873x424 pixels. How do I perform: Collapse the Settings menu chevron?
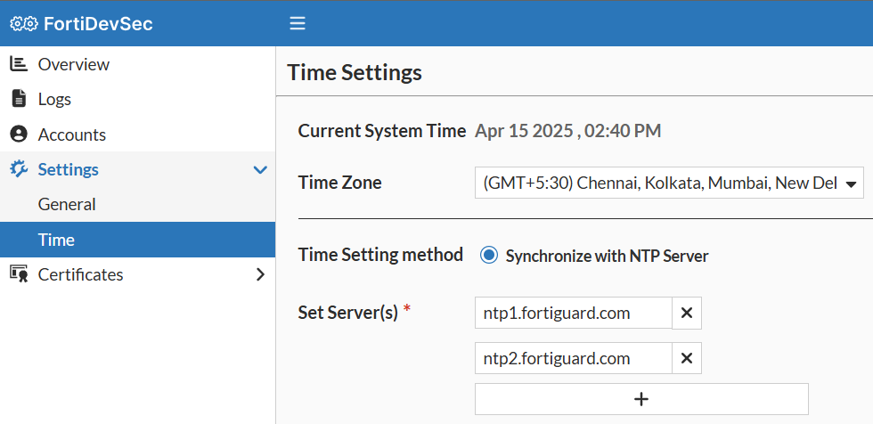tap(260, 170)
